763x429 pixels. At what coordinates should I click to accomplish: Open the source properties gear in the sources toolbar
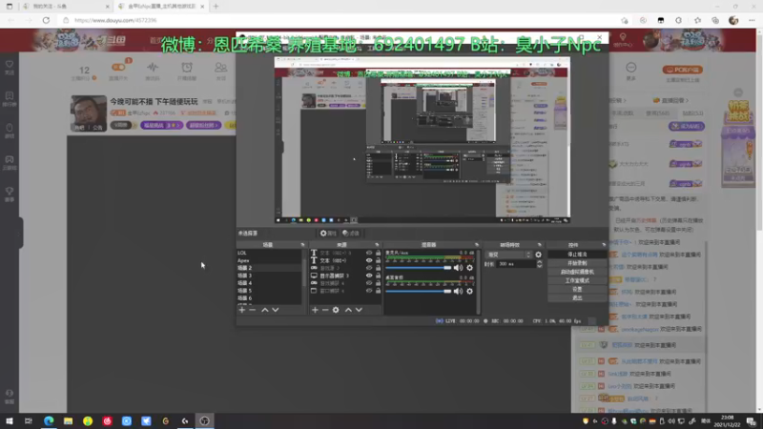click(x=336, y=310)
